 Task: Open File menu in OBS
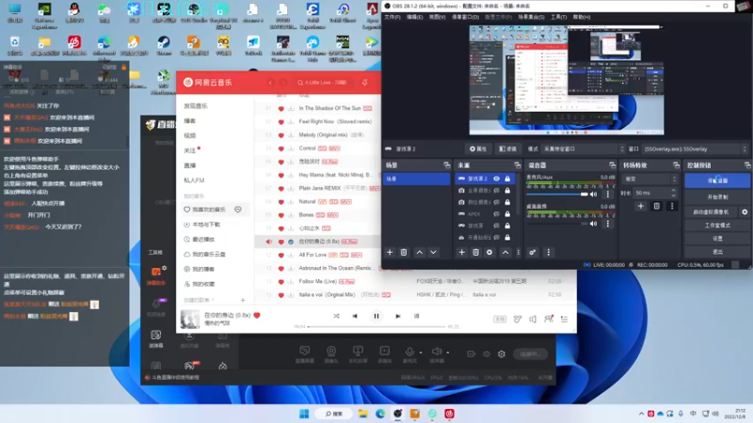(x=392, y=17)
